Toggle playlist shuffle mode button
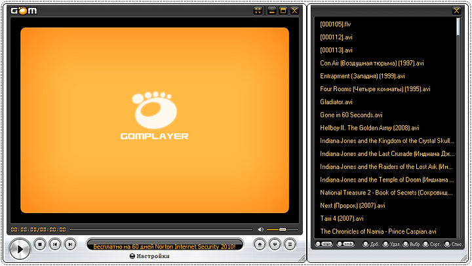The image size is (472, 266). pos(345,244)
